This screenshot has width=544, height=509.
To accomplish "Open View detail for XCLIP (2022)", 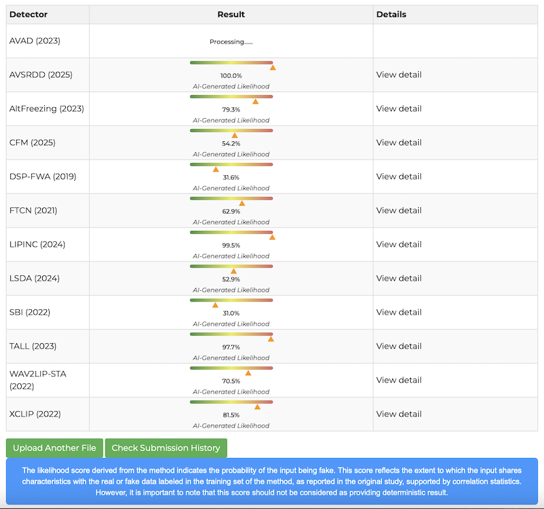I will click(398, 415).
